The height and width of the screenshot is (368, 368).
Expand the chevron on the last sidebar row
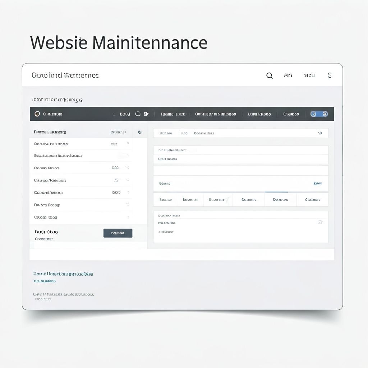pos(128,217)
